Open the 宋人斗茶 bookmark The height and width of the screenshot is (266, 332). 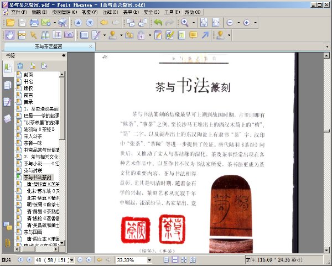(x=33, y=136)
